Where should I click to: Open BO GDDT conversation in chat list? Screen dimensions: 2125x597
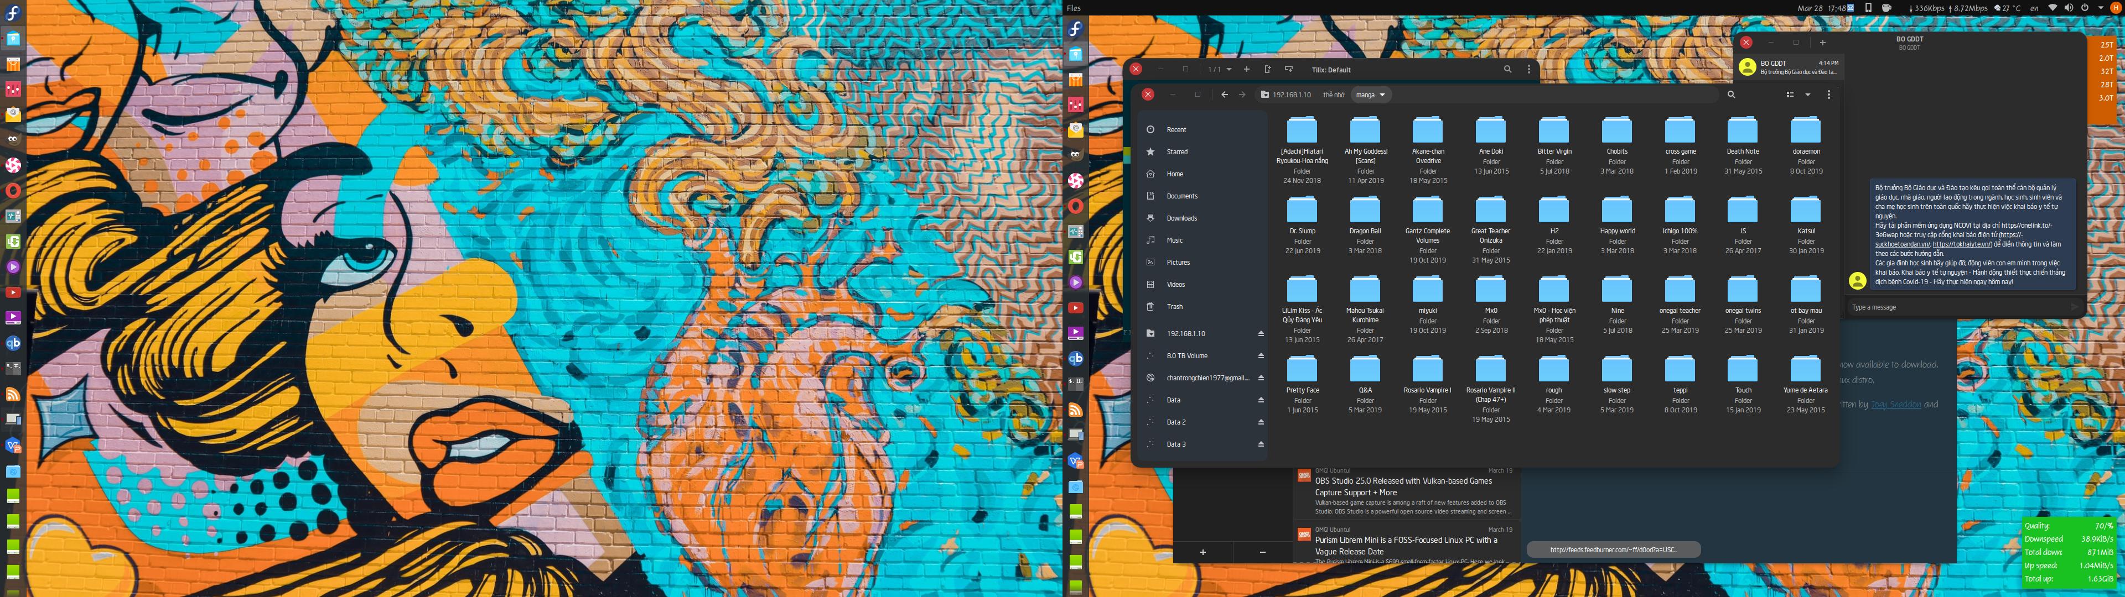[x=1789, y=67]
